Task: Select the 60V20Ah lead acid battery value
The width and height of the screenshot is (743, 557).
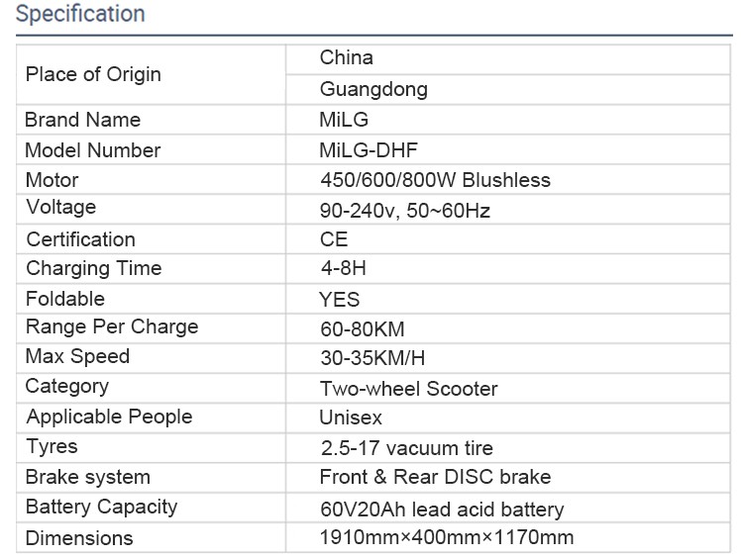Action: point(442,511)
